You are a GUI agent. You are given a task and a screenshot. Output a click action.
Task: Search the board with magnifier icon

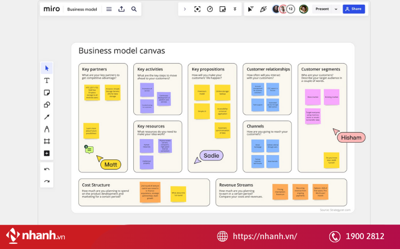(x=134, y=9)
